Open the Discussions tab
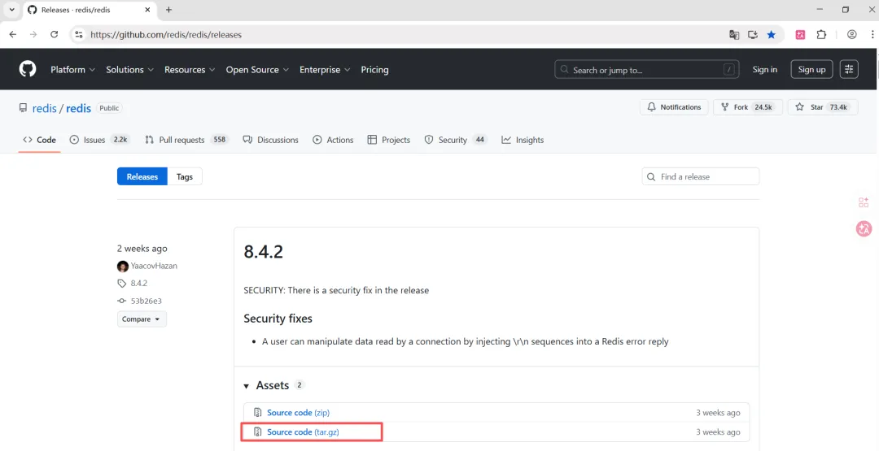Screen dimensions: 879x451 click(270, 140)
